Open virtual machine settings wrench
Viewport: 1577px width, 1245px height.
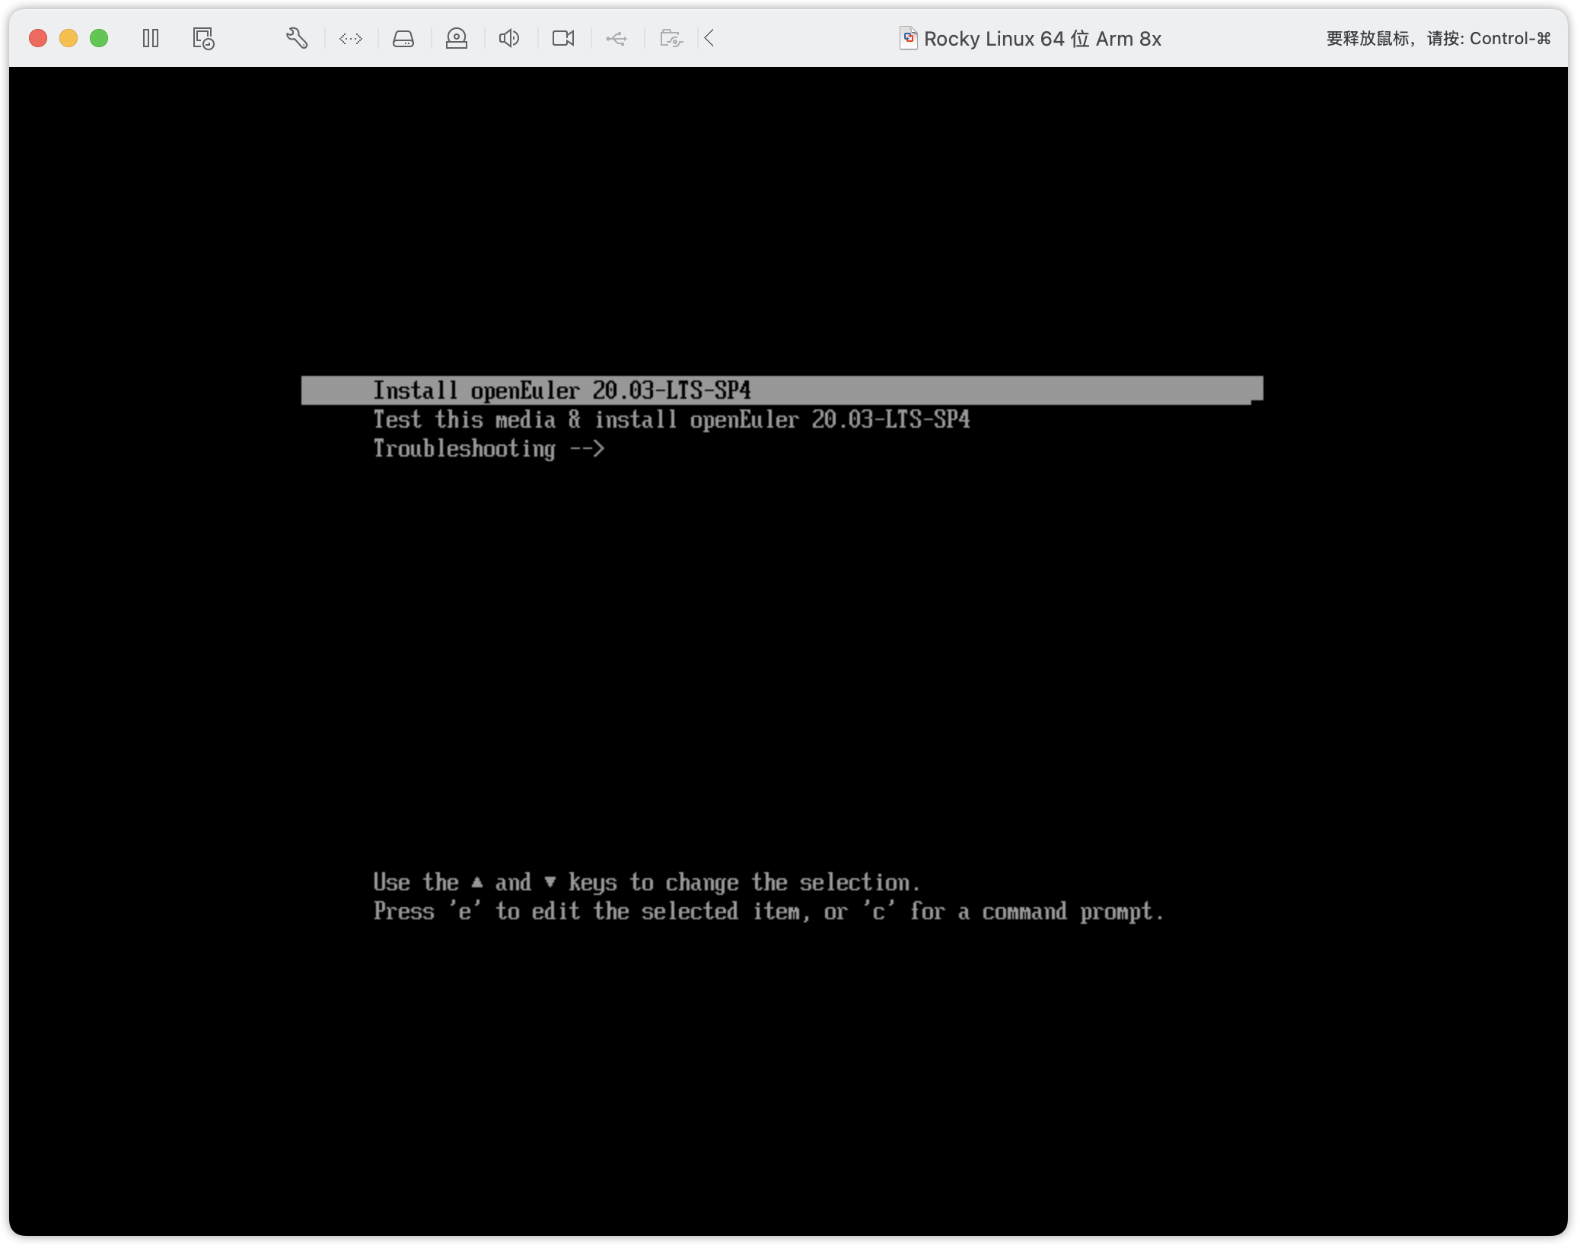pos(297,38)
